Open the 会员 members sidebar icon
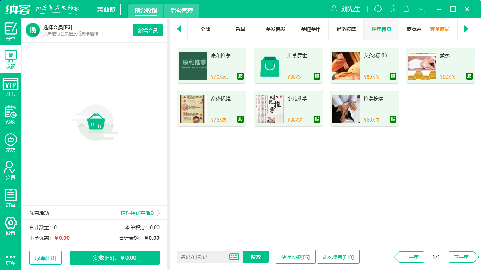 [11, 171]
